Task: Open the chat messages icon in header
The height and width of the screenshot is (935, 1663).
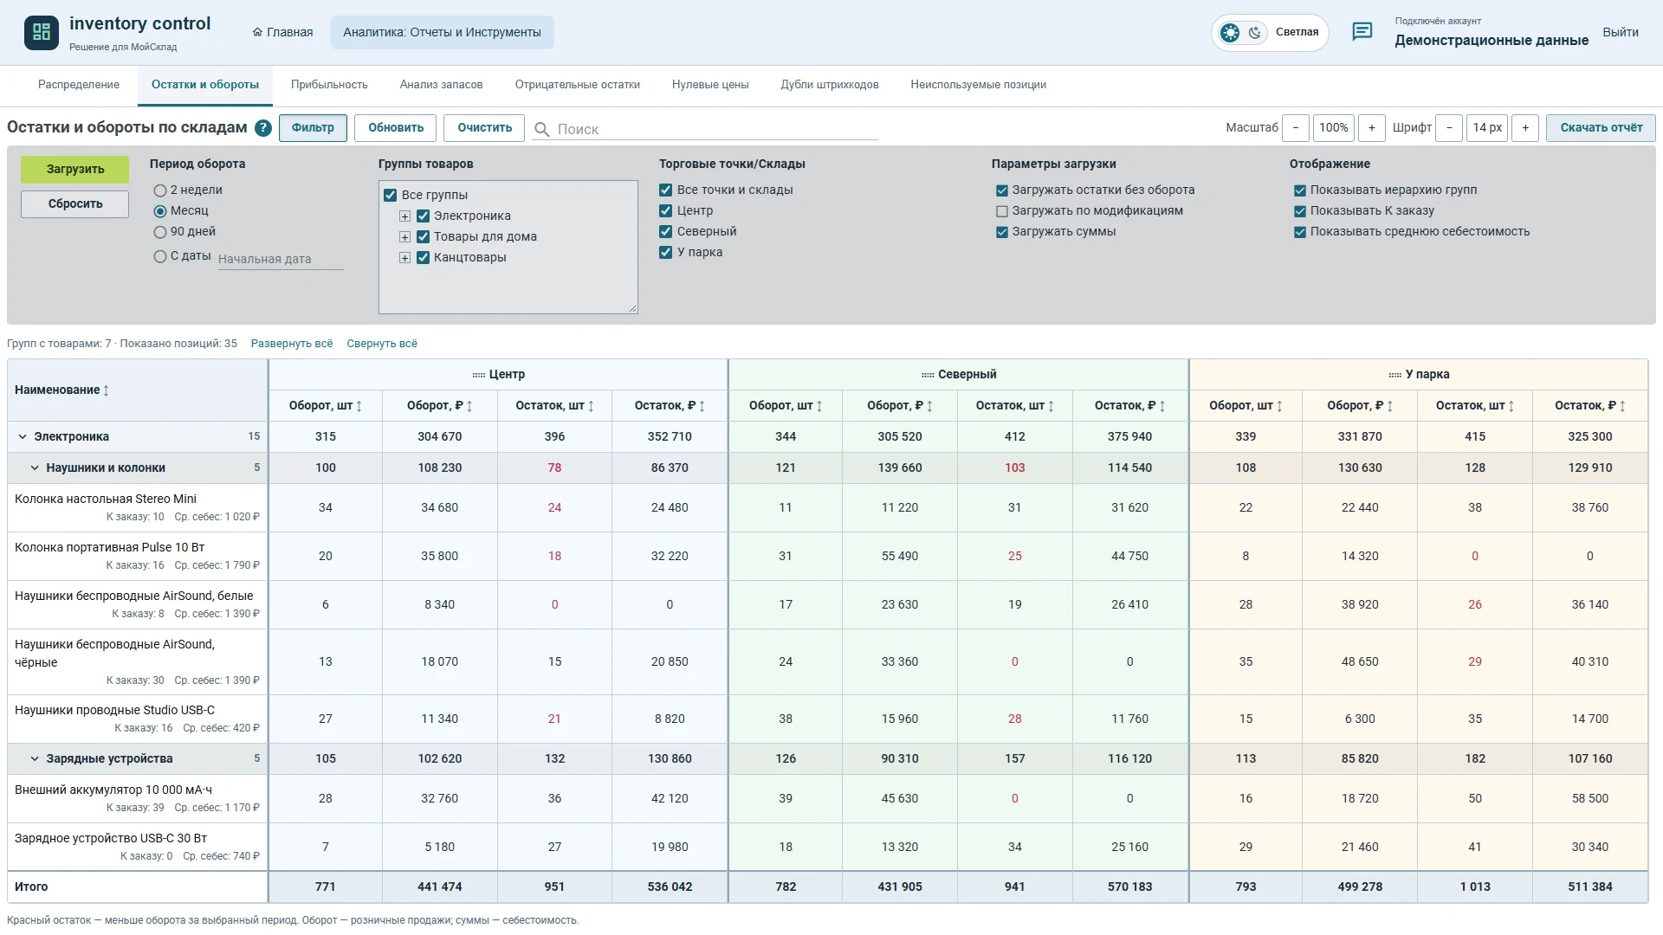Action: pyautogui.click(x=1362, y=32)
